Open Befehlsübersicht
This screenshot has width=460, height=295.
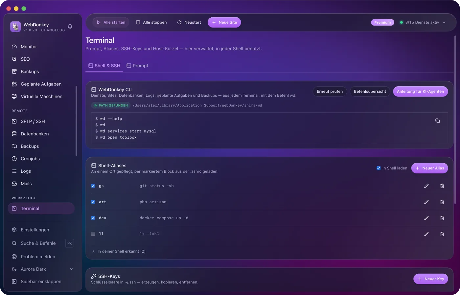click(x=370, y=91)
